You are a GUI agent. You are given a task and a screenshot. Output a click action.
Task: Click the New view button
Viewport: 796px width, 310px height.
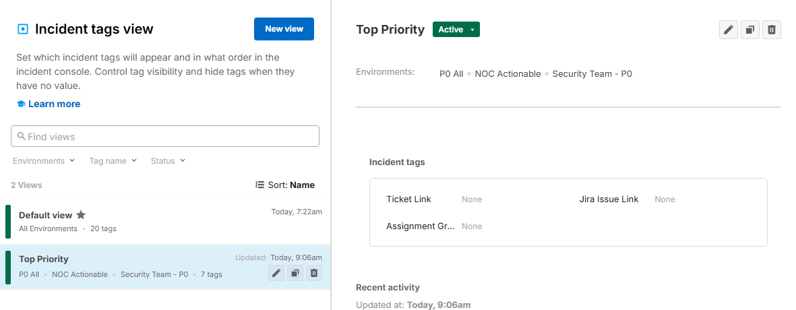pos(284,29)
